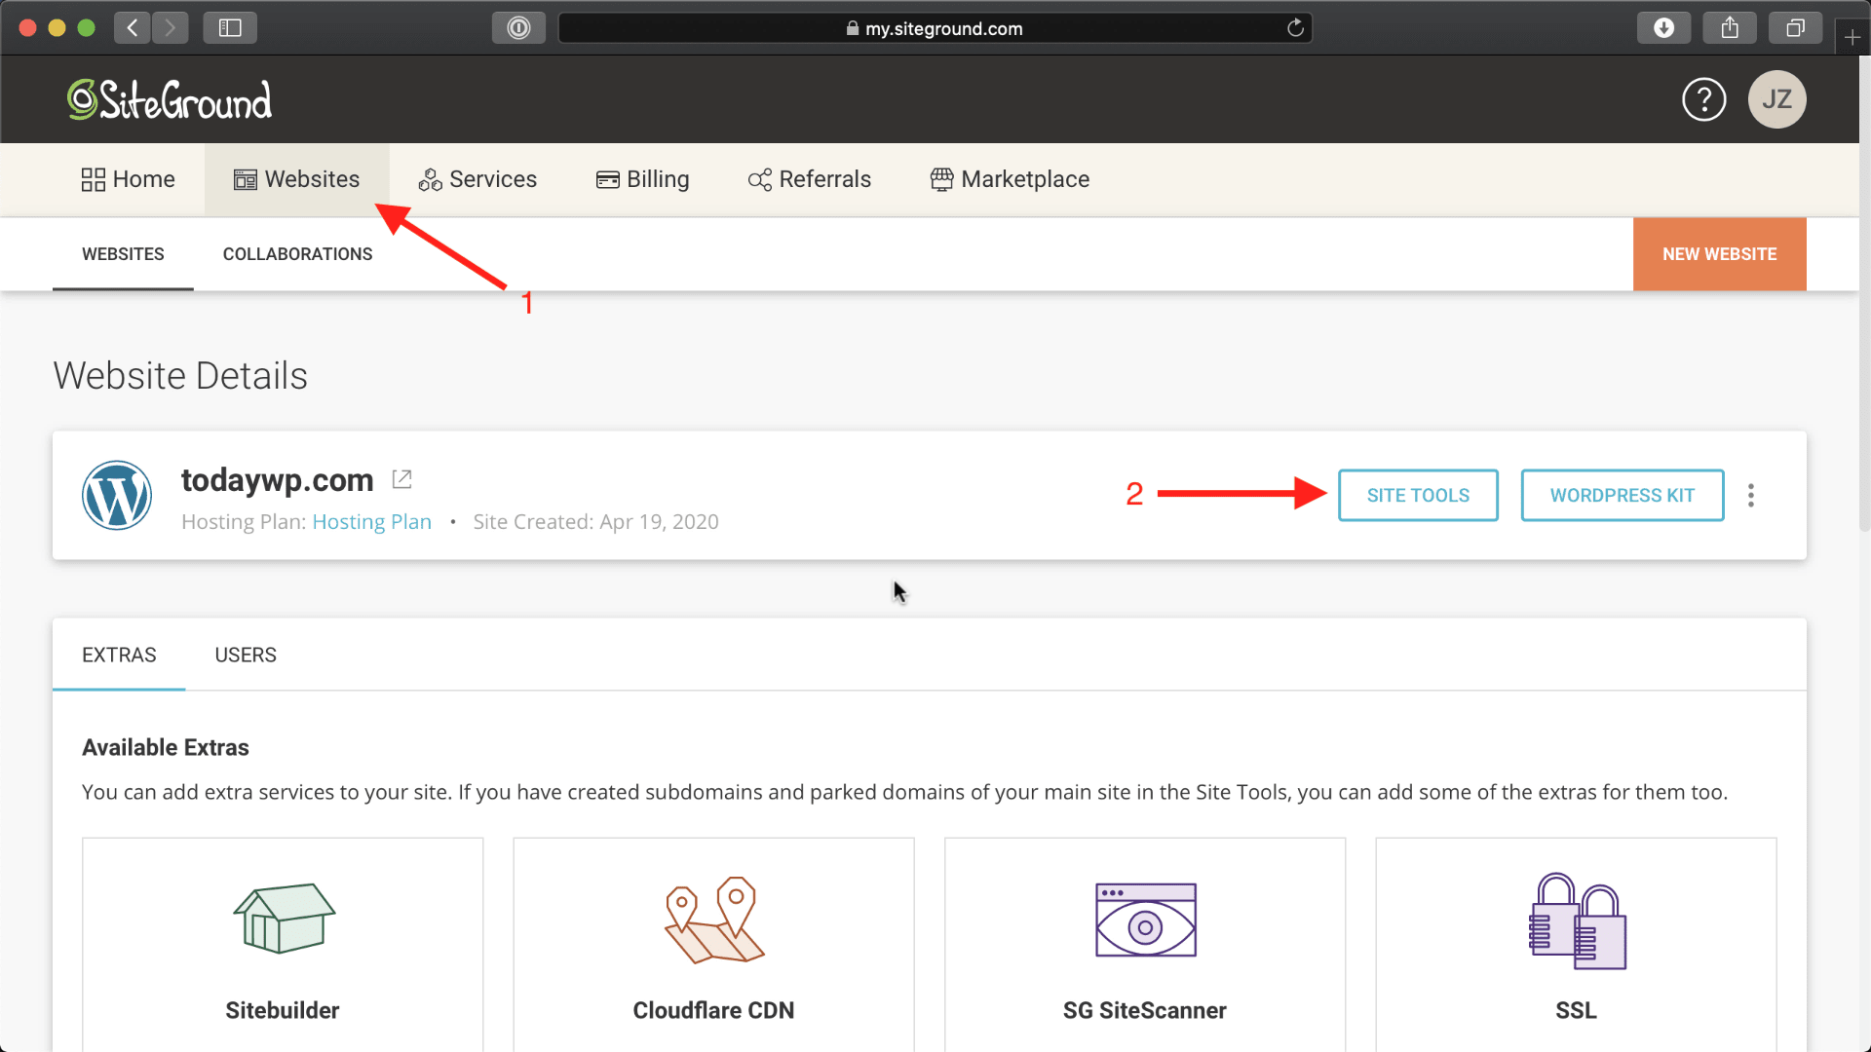Open Safari downloads icon

point(1663,28)
